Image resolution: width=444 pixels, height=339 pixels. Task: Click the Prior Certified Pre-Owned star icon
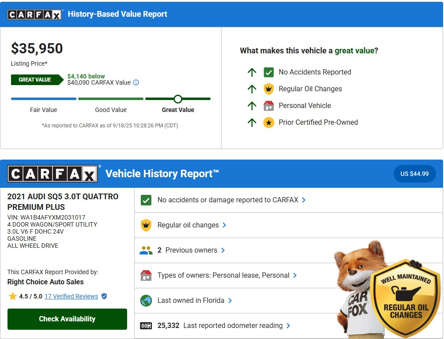tap(268, 123)
